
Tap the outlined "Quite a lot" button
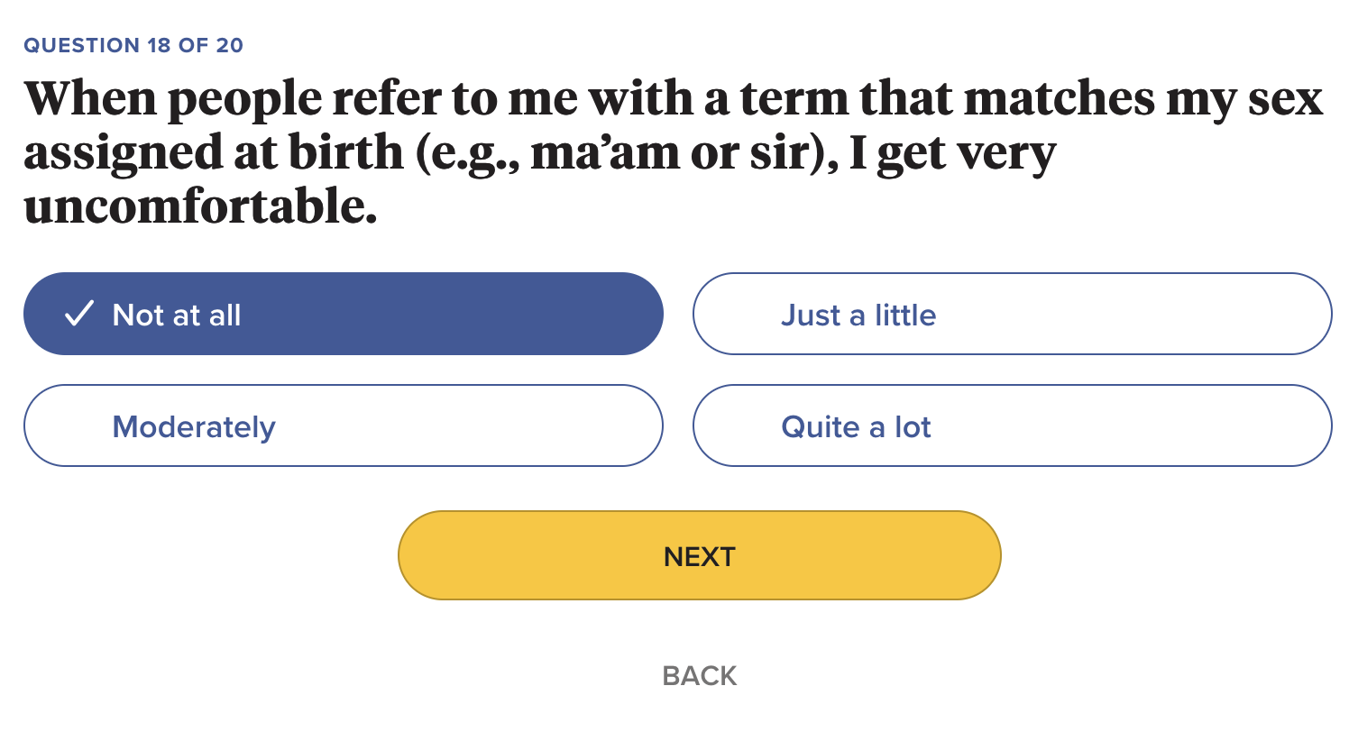point(1012,425)
